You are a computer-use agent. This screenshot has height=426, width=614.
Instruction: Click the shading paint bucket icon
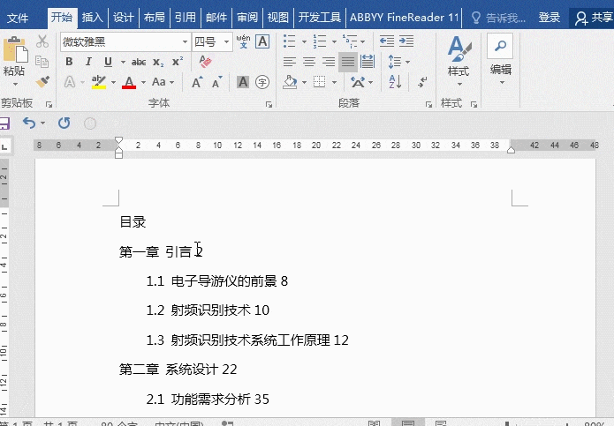click(x=290, y=82)
